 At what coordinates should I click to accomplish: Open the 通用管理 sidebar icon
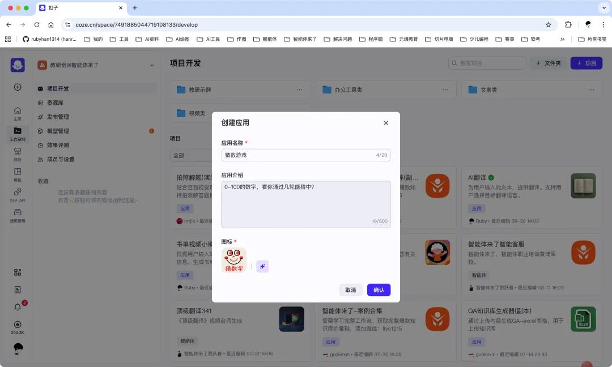click(18, 215)
